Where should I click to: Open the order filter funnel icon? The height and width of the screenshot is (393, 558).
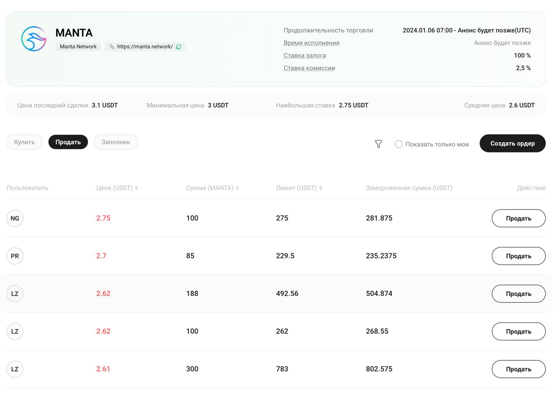378,144
